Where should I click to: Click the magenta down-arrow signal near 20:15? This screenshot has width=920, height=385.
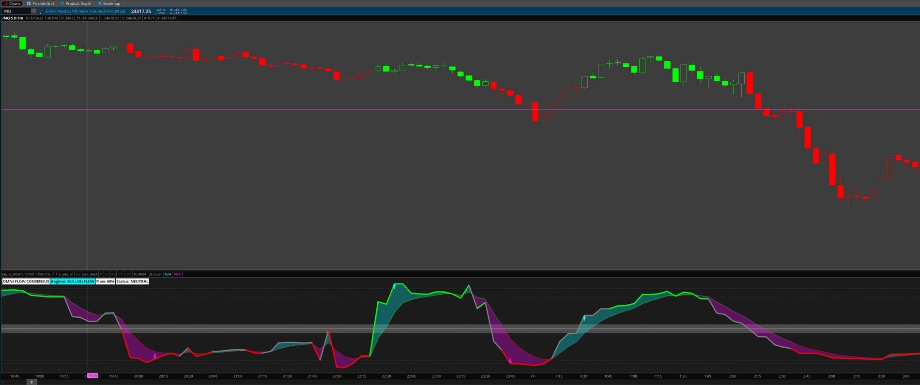[154, 356]
